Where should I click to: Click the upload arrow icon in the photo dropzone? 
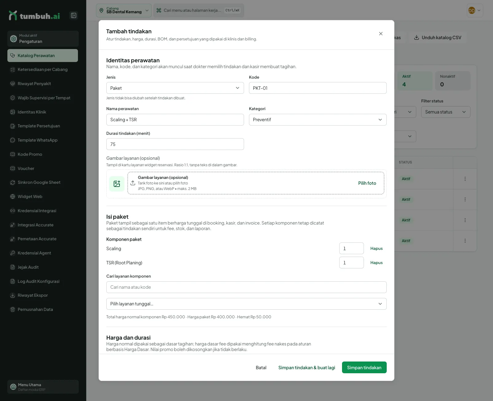pyautogui.click(x=133, y=183)
